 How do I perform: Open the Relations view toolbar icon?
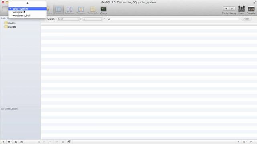tap(69, 10)
